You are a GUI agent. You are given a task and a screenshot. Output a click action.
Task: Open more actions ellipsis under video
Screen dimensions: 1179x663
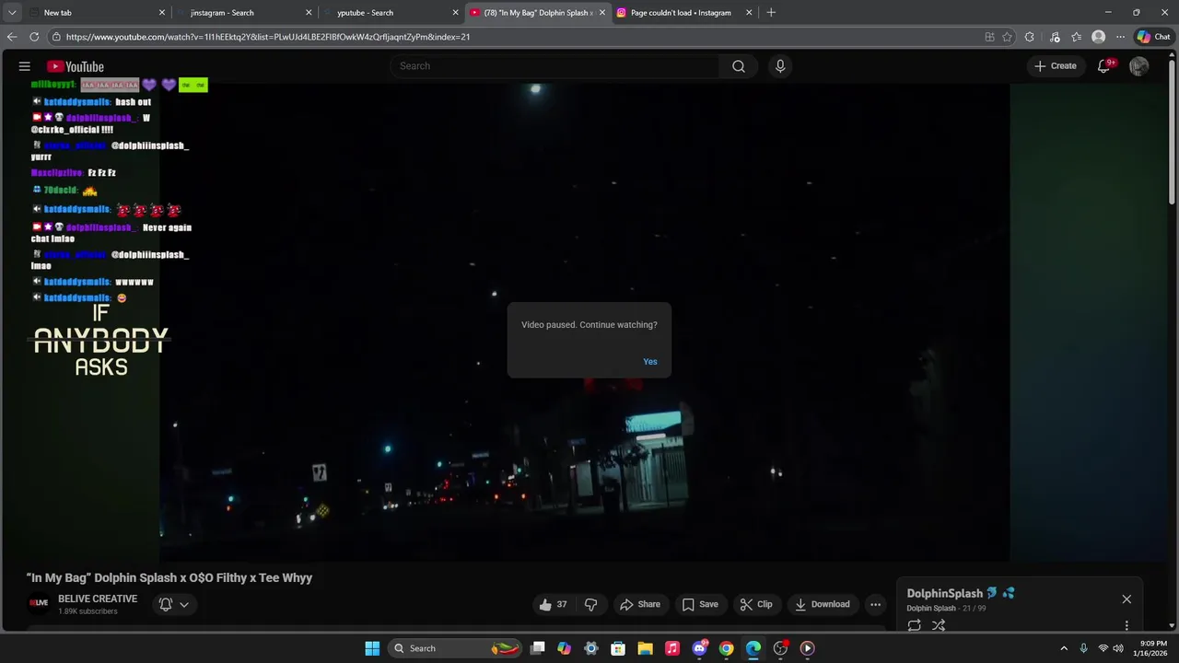point(876,604)
